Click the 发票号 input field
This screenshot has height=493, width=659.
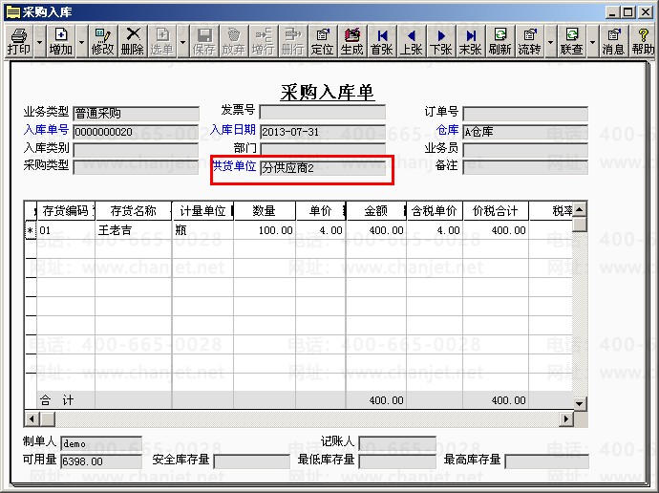click(323, 112)
